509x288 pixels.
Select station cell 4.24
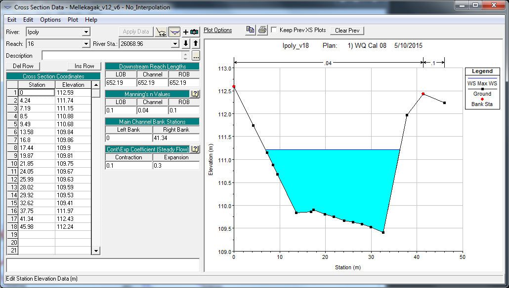point(37,101)
